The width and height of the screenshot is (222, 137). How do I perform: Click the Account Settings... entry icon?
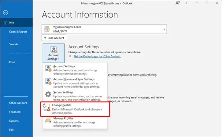48,68
